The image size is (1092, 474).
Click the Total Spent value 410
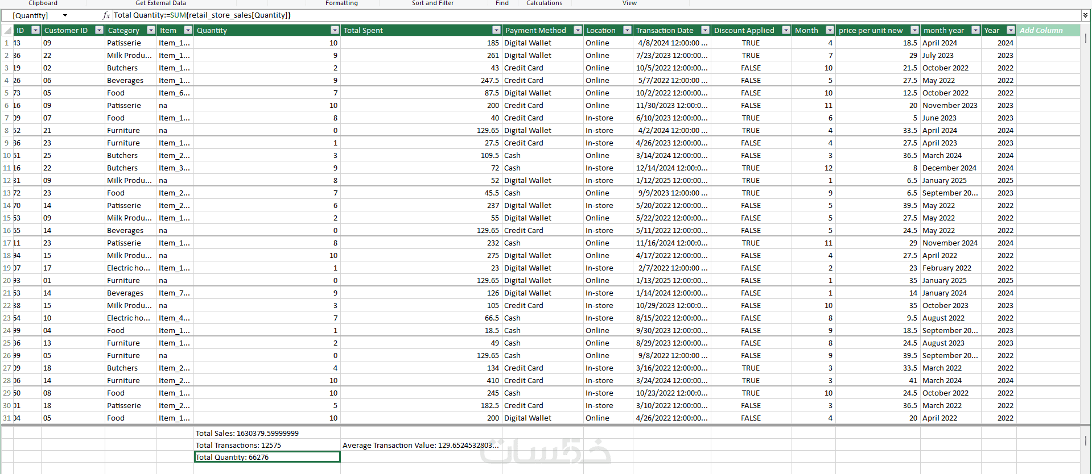coord(421,380)
